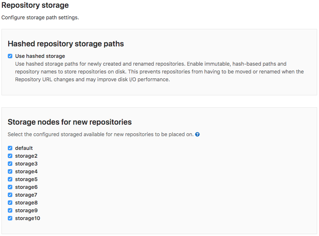Disable the "Use hashed storage" checkbox

click(x=10, y=56)
